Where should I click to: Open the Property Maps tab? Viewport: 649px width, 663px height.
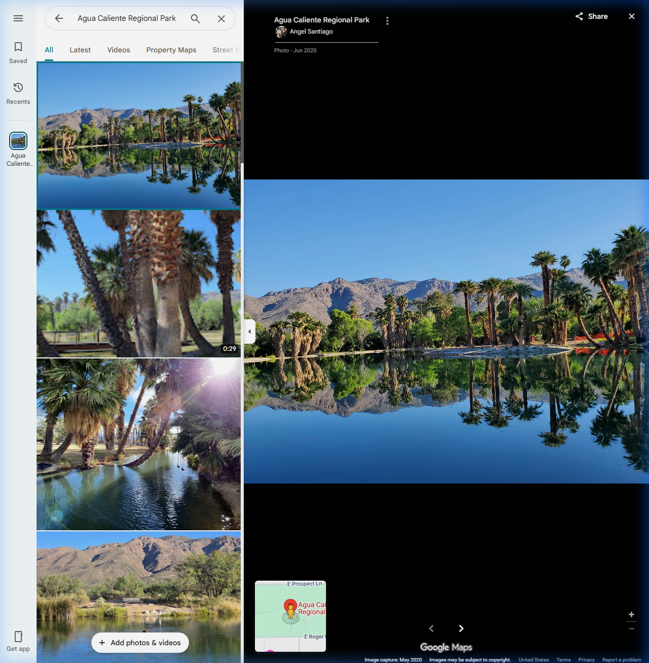point(171,50)
